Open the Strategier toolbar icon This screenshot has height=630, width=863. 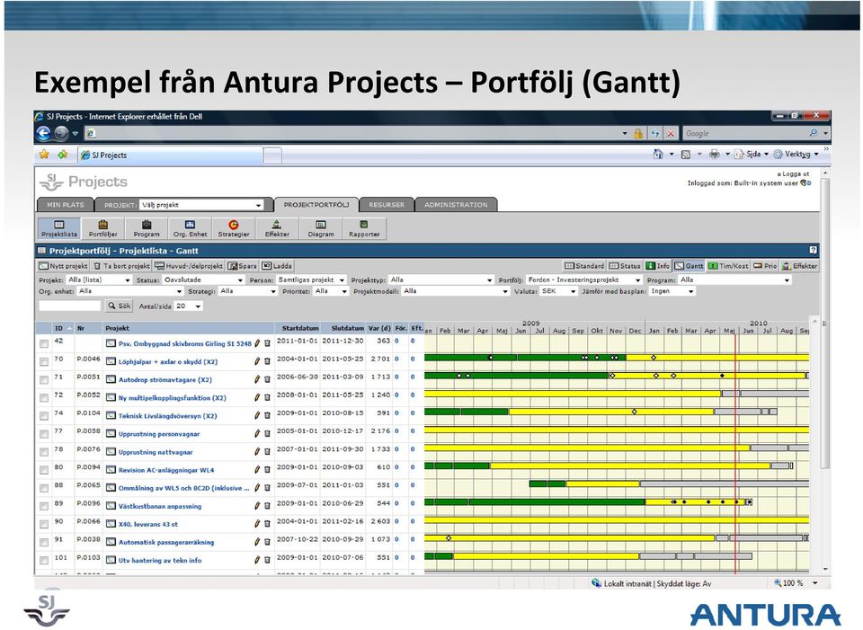(x=234, y=228)
